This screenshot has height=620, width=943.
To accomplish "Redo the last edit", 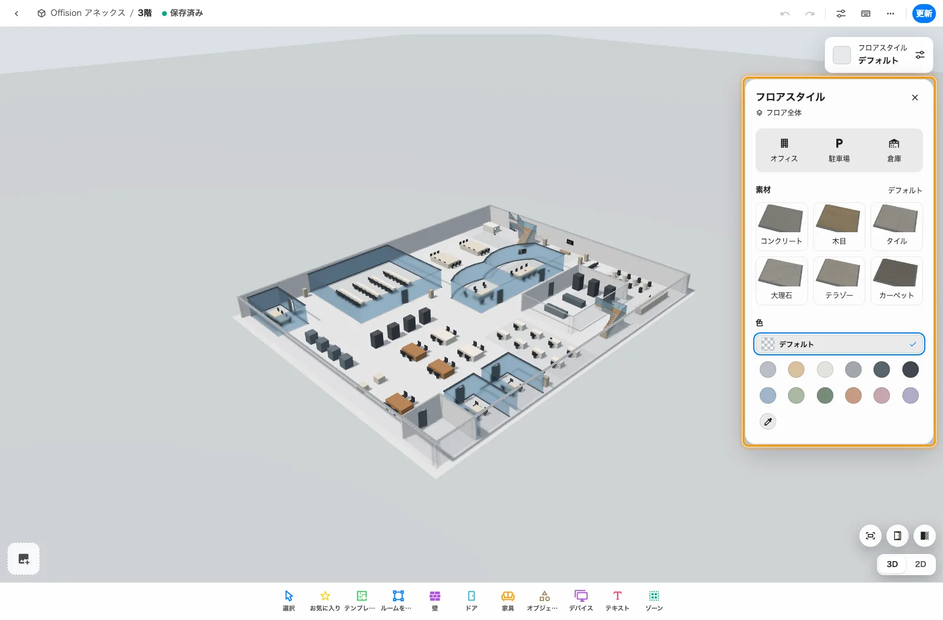I will 810,14.
